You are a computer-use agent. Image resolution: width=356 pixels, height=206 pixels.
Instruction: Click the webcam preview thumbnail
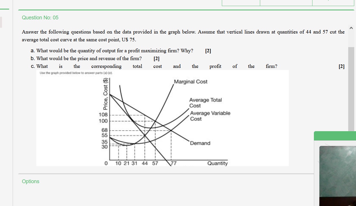(338, 176)
